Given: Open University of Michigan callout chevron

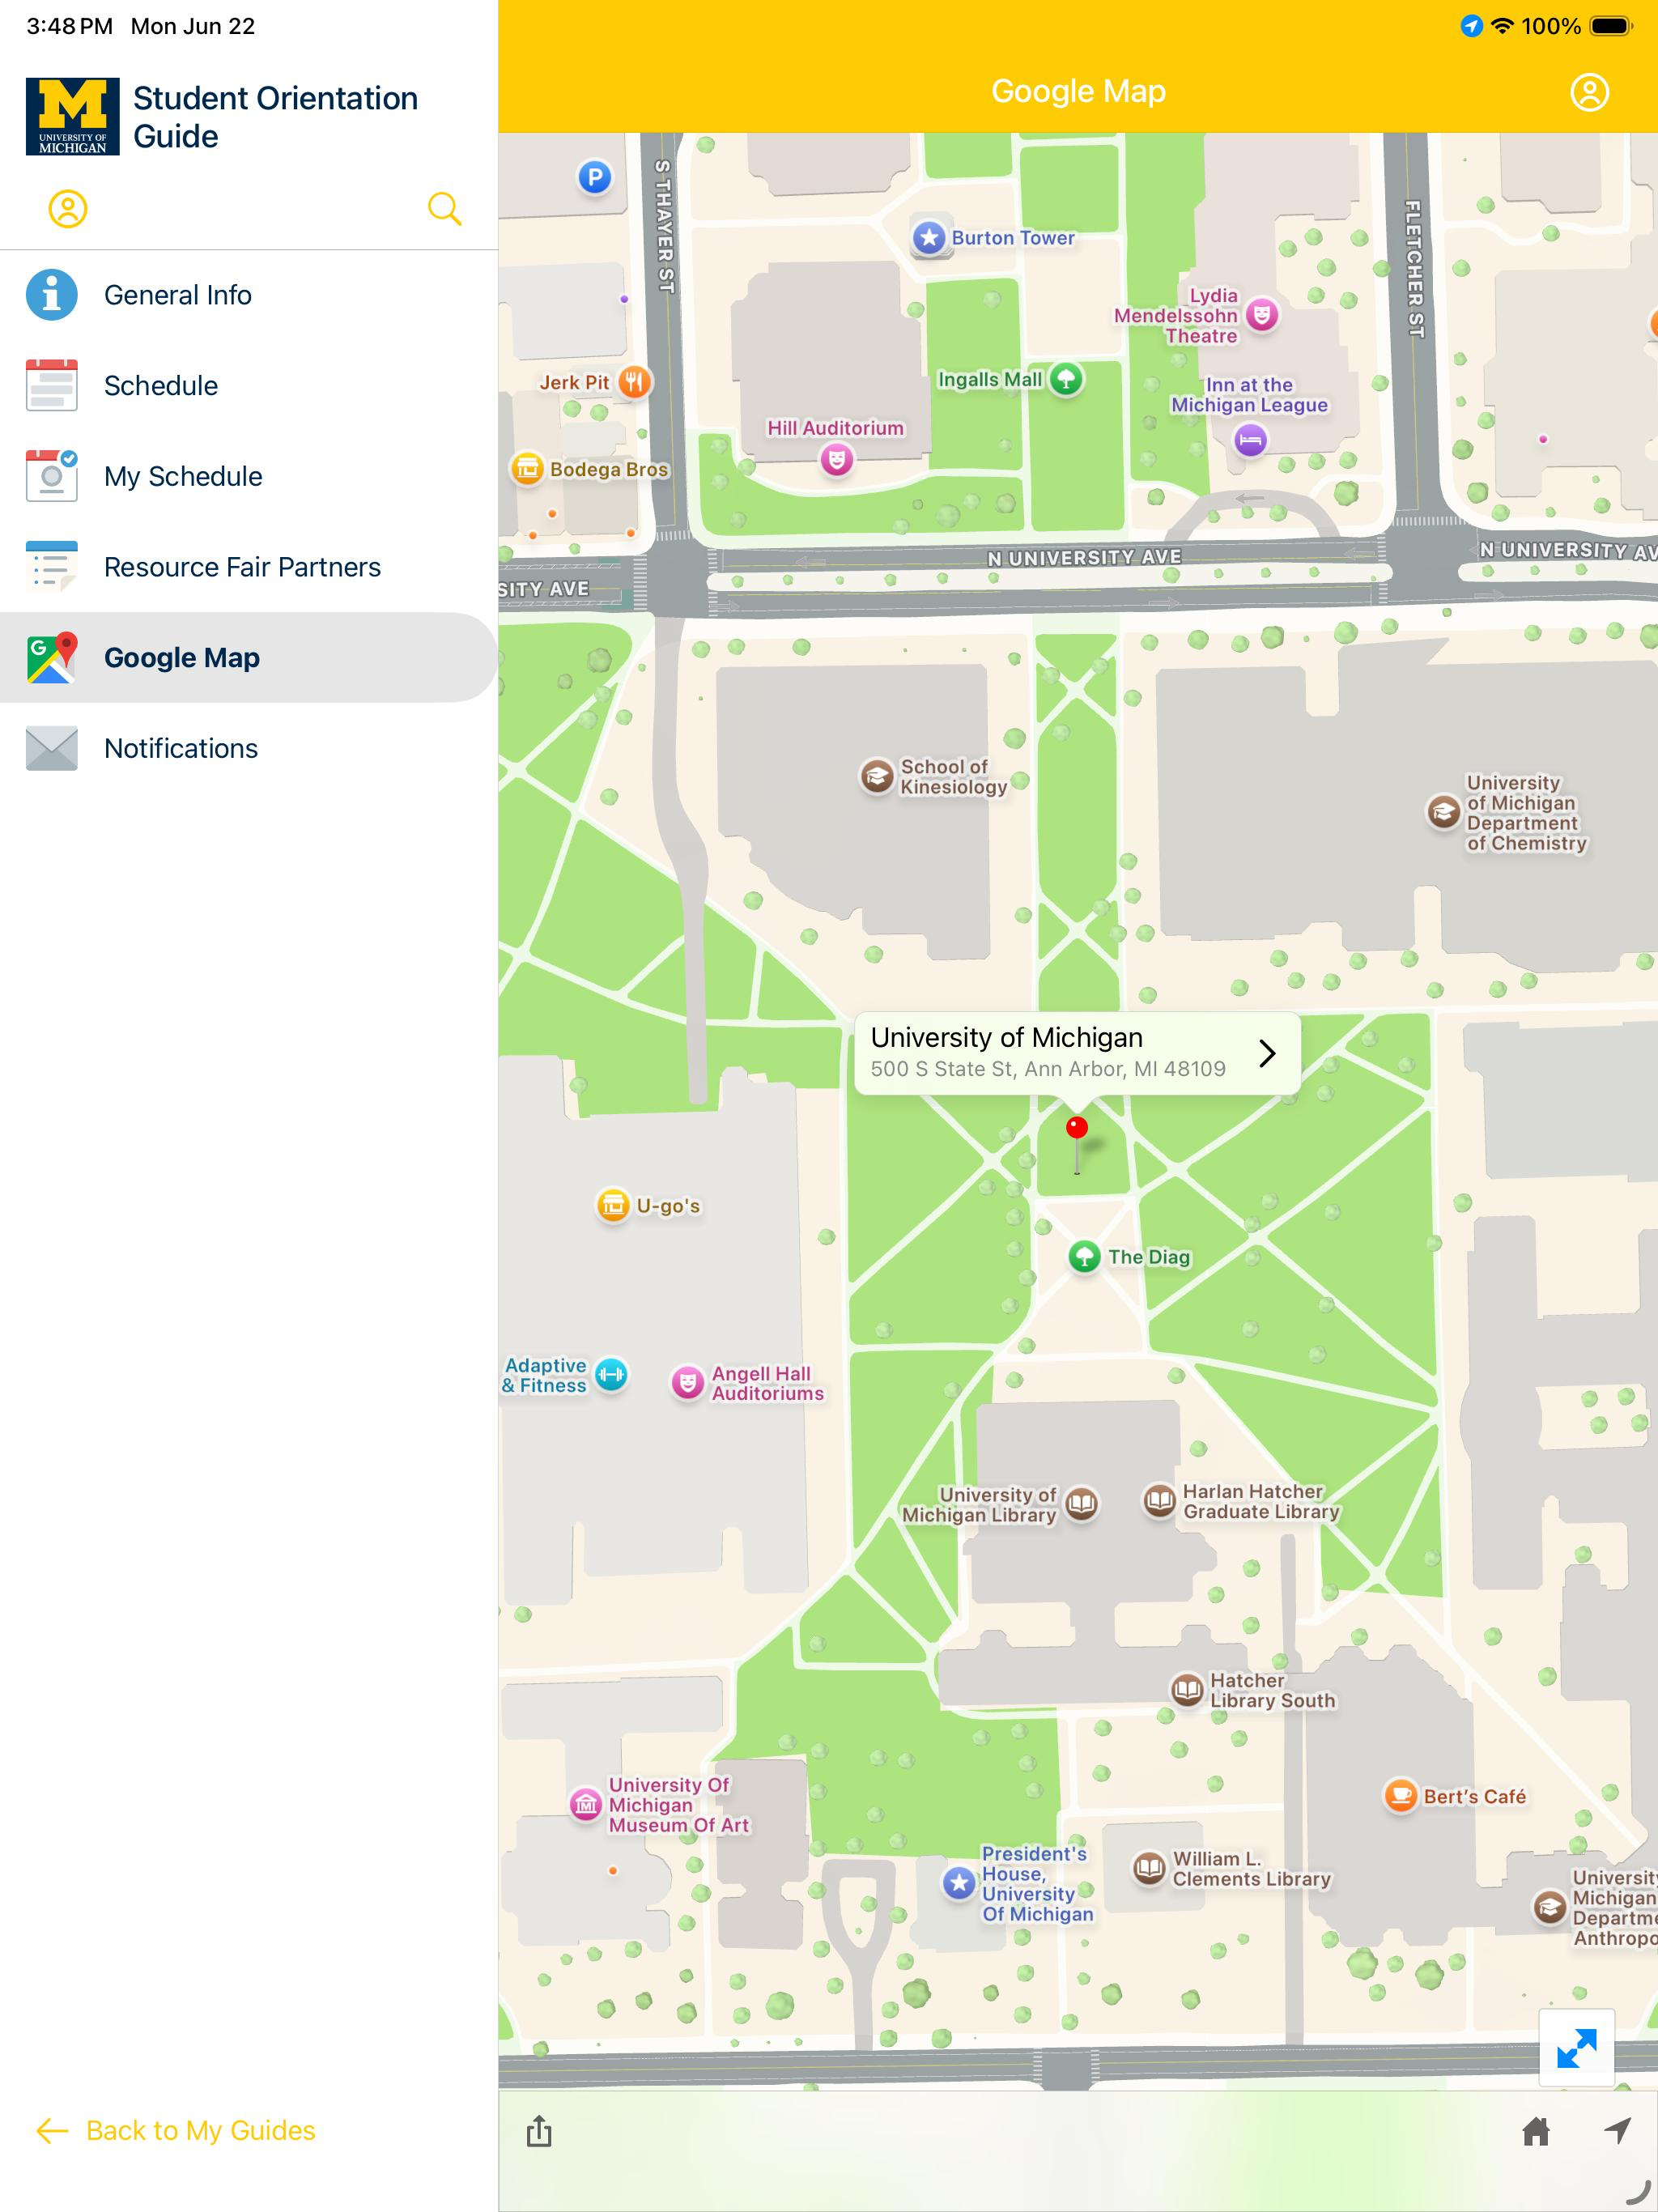Looking at the screenshot, I should click(1267, 1053).
